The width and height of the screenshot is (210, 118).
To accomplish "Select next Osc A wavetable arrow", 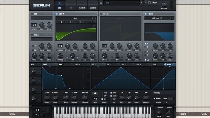I will [x=95, y=18].
